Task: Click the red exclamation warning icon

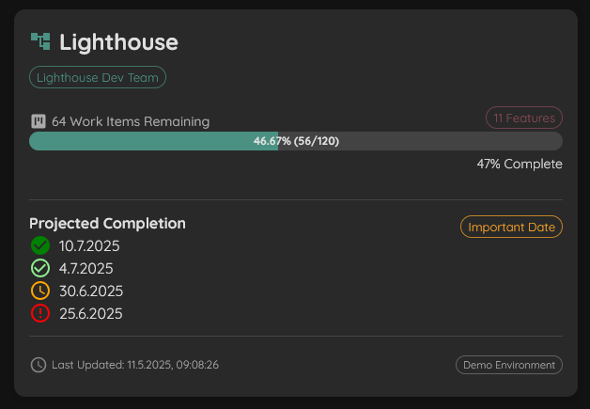Action: 40,313
